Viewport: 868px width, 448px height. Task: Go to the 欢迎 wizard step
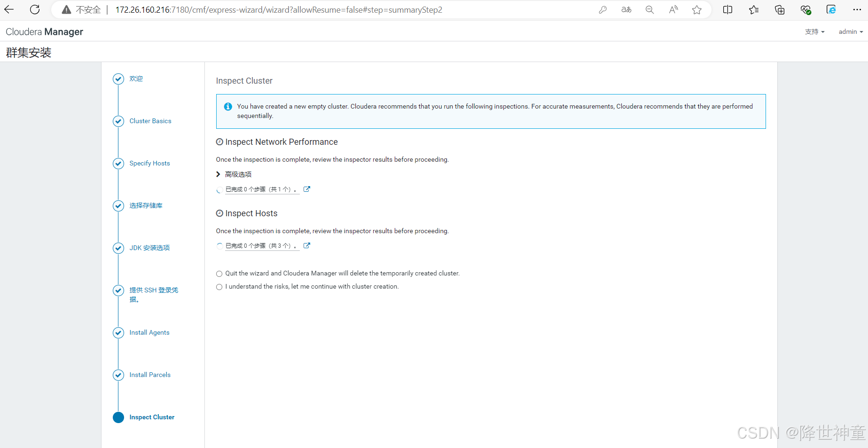[x=136, y=79]
